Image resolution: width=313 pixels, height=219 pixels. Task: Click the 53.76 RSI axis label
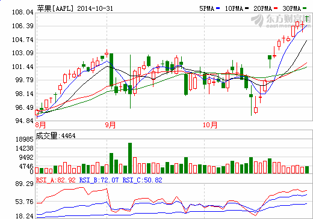(x=24, y=202)
